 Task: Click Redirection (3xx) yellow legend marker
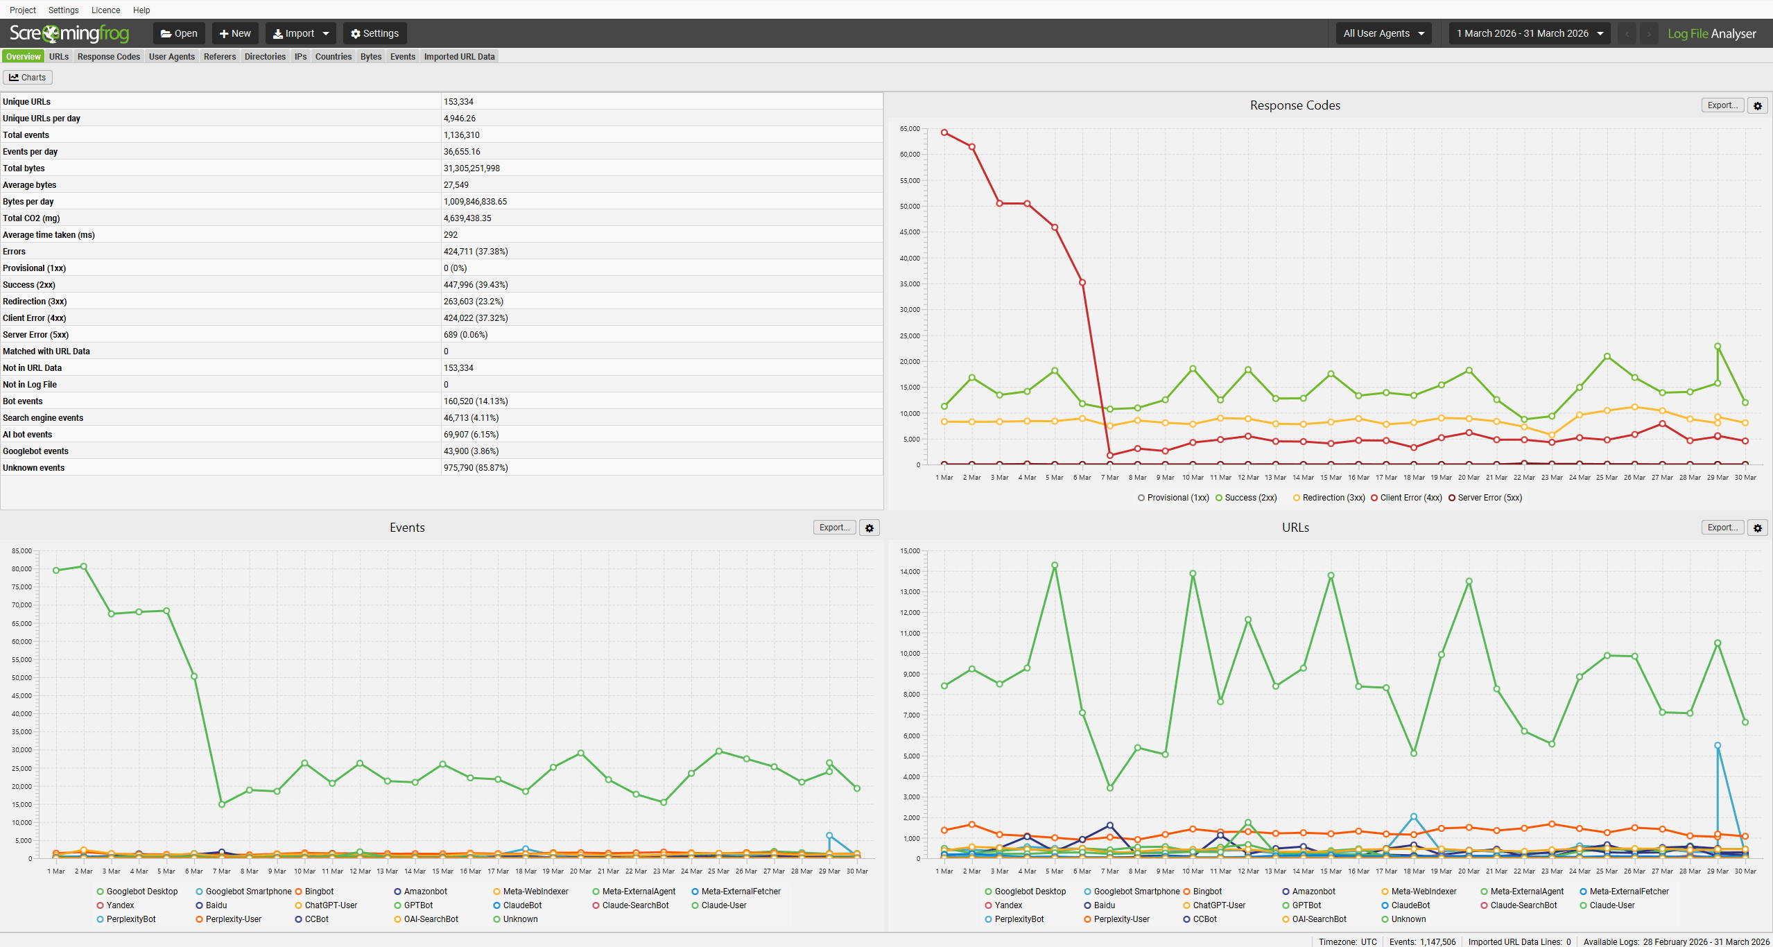click(x=1296, y=498)
